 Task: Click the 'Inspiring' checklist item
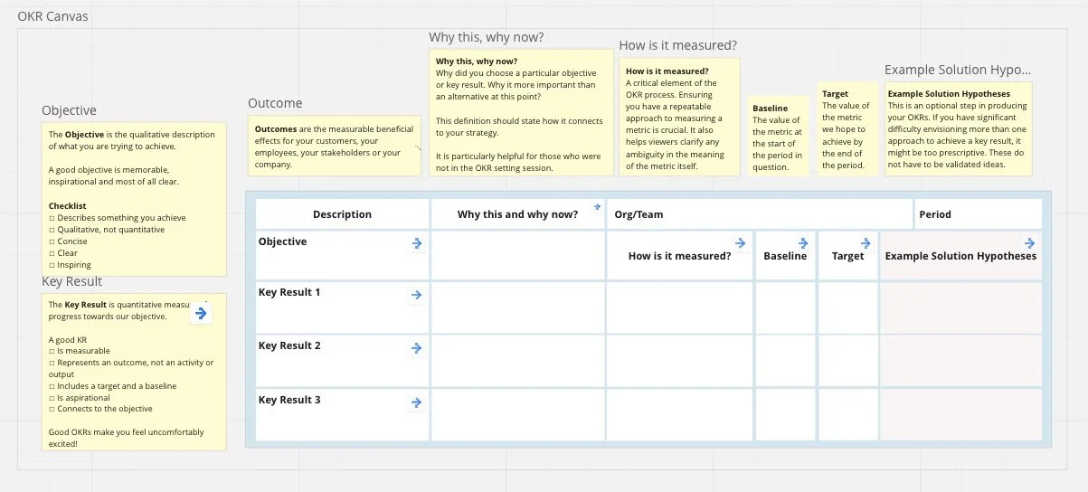point(70,265)
